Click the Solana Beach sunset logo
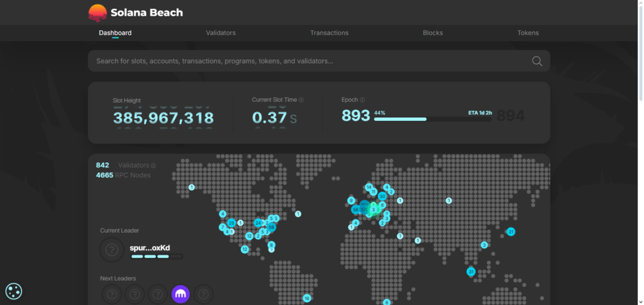The height and width of the screenshot is (305, 644). [97, 12]
